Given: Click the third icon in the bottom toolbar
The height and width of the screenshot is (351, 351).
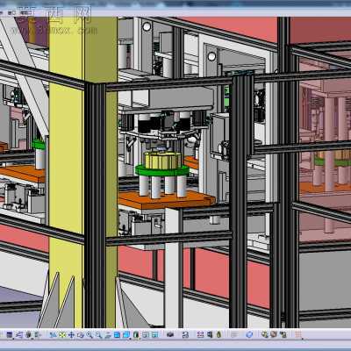Looking at the screenshot, I should [28, 334].
